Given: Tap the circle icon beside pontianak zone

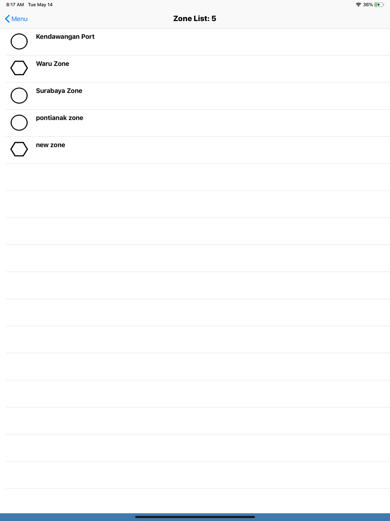Looking at the screenshot, I should (19, 123).
